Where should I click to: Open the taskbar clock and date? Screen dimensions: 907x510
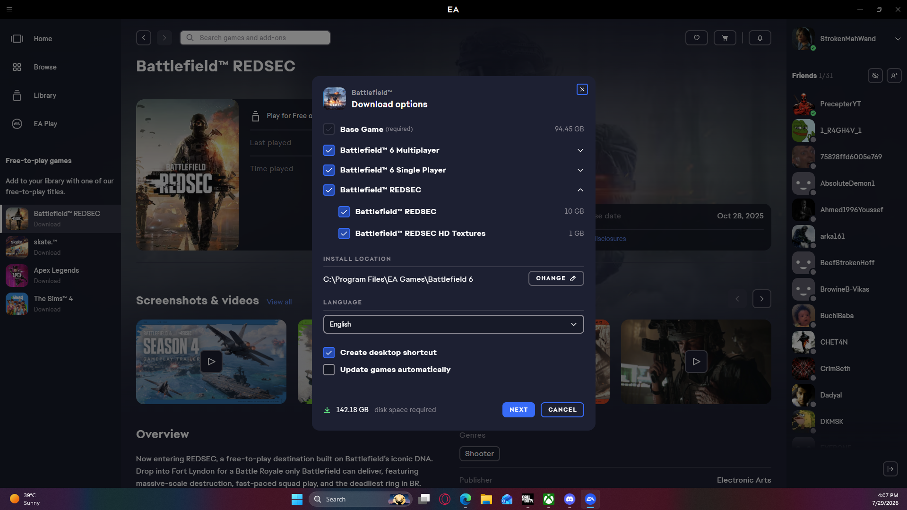point(885,499)
